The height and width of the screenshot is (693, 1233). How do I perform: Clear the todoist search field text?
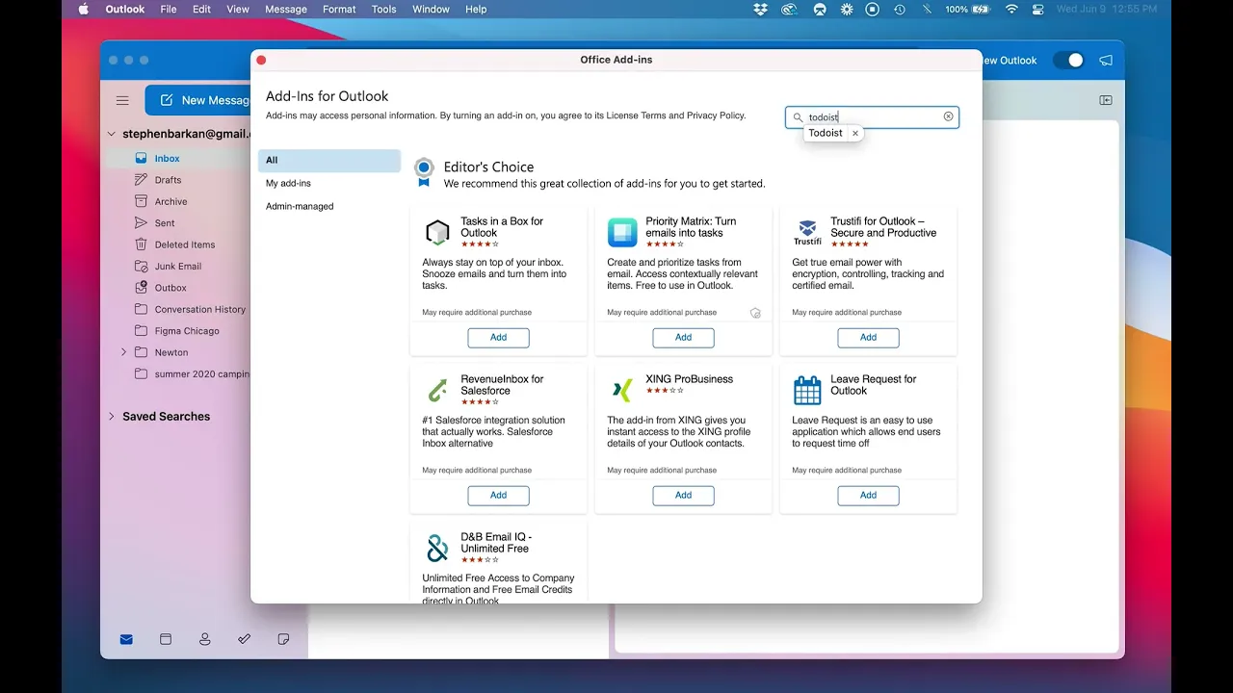948,116
